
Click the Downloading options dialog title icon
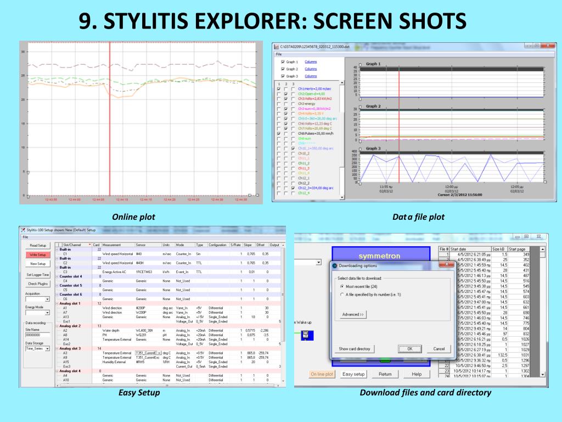pyautogui.click(x=335, y=266)
